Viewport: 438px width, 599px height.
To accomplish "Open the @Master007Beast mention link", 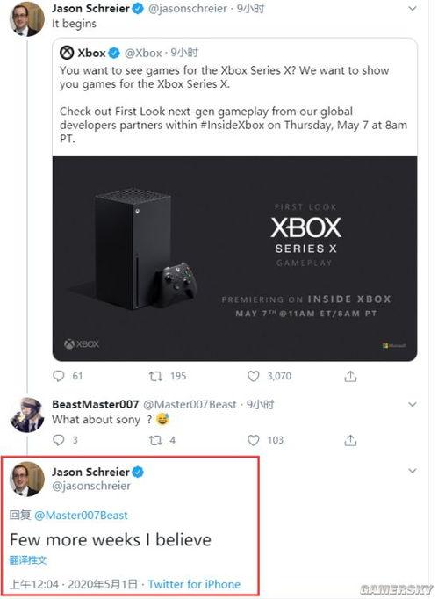I will point(81,516).
